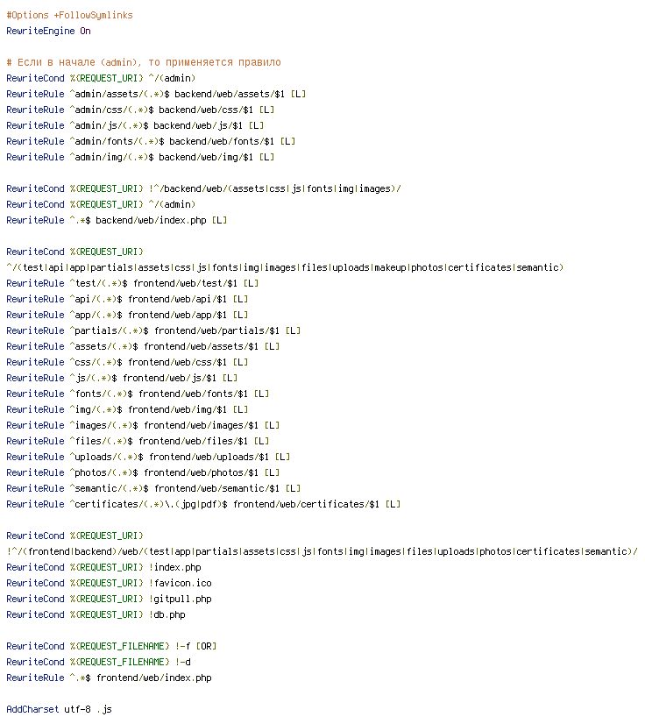Click the '#Options +FollowSymlinks' comment line
The height and width of the screenshot is (724, 645).
70,15
